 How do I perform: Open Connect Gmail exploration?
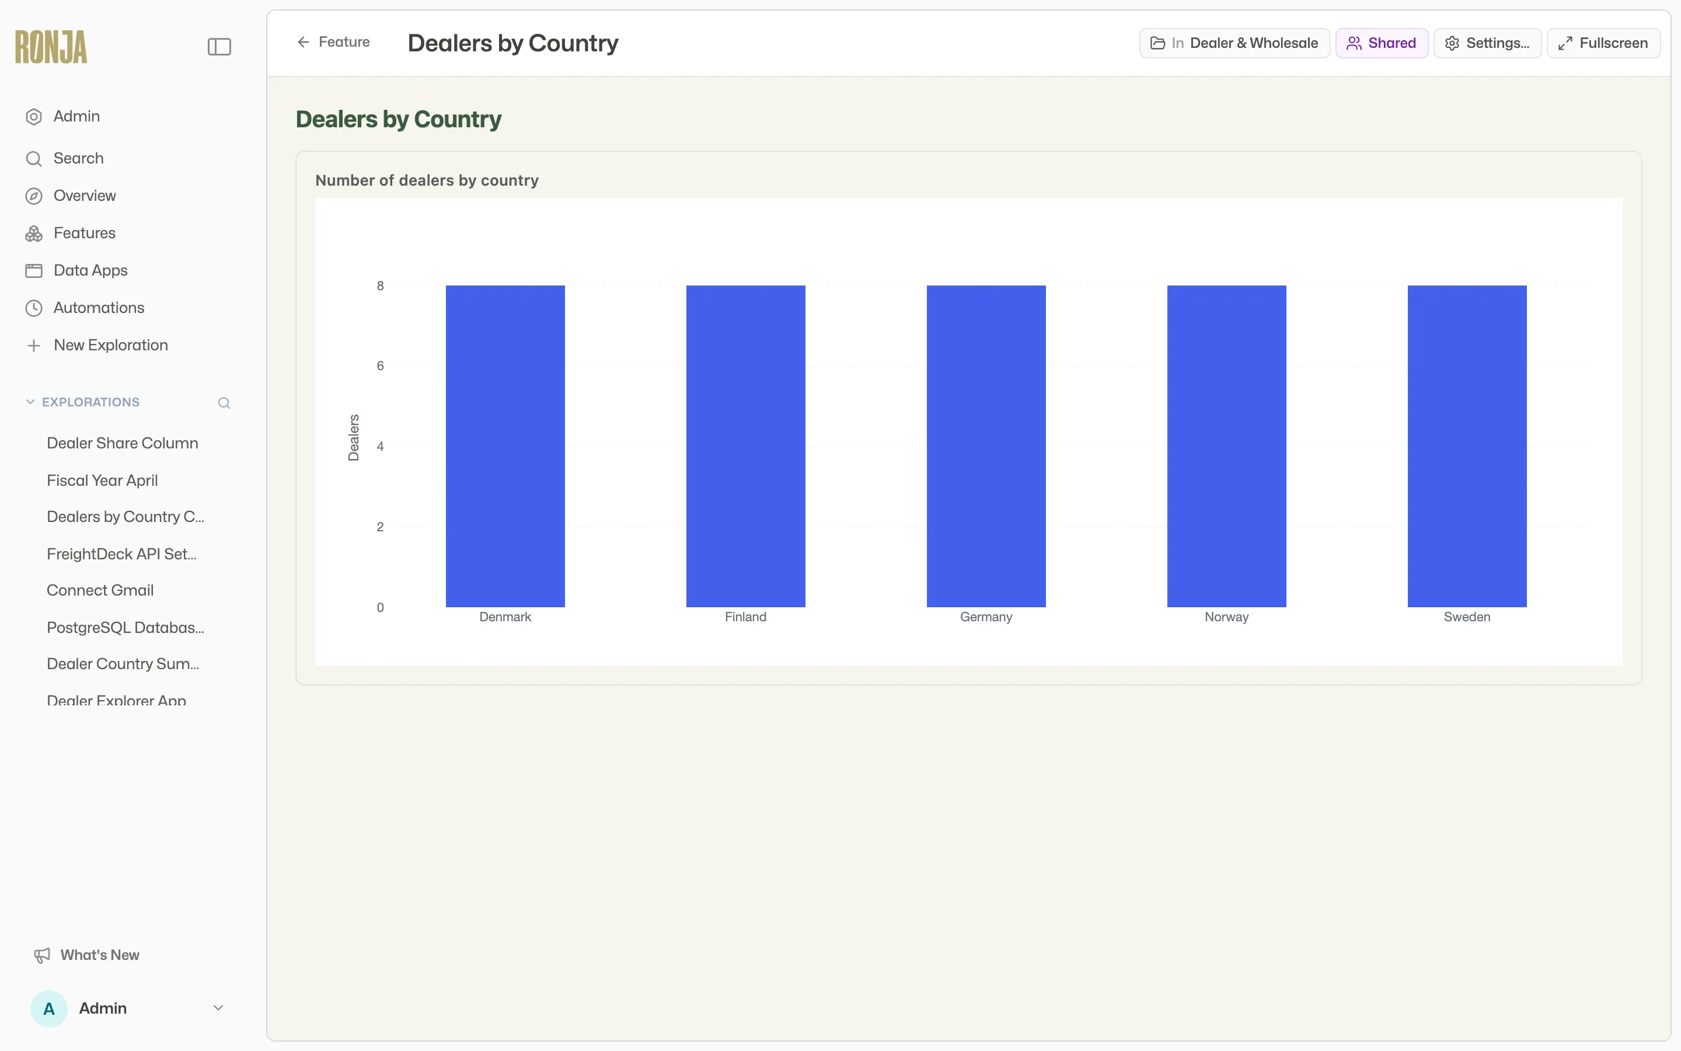[100, 590]
